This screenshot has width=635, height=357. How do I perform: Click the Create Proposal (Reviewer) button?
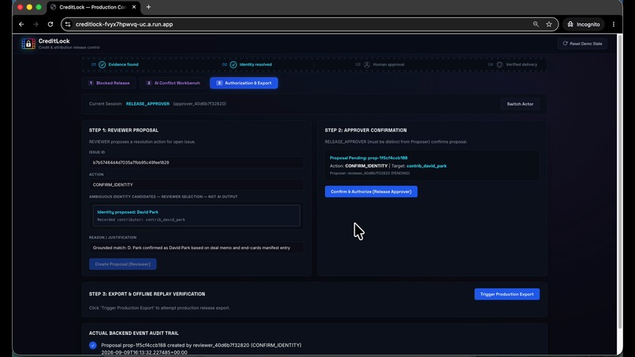(x=123, y=264)
